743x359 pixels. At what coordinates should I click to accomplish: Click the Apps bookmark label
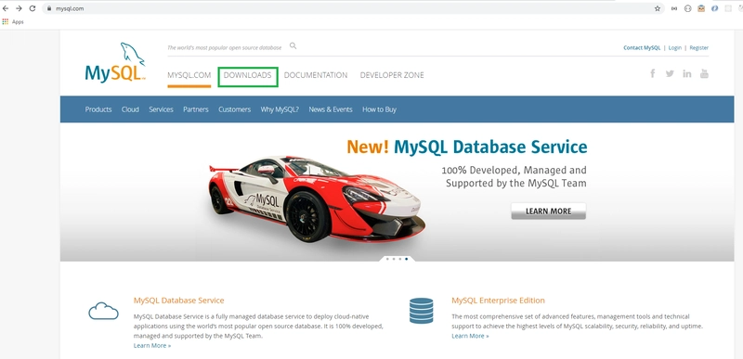(x=18, y=21)
